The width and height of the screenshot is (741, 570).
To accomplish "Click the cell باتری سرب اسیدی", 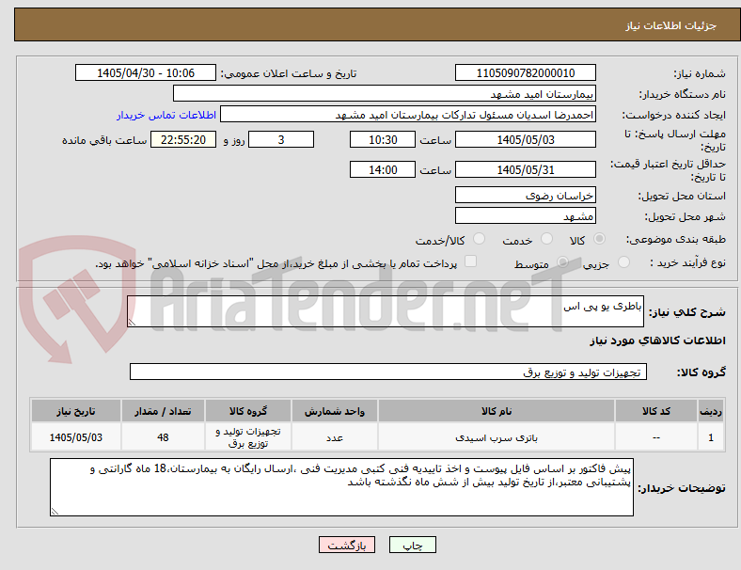I will [x=497, y=437].
